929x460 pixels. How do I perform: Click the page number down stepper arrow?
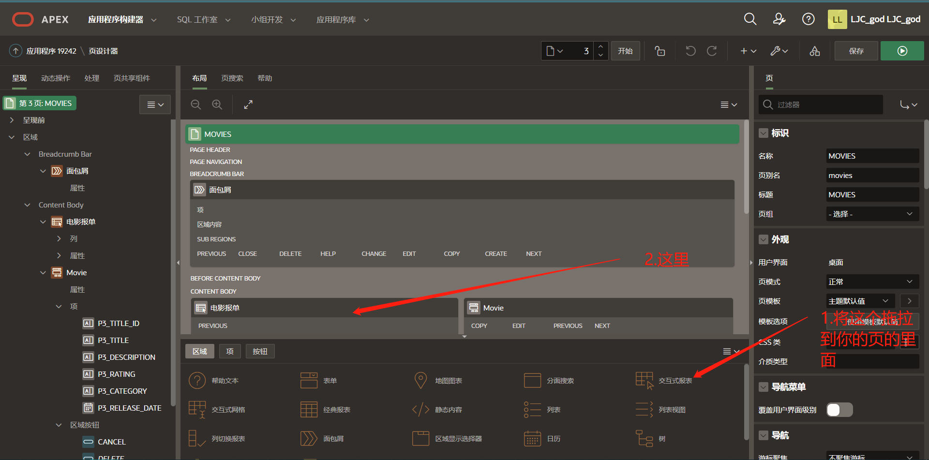[x=600, y=55]
